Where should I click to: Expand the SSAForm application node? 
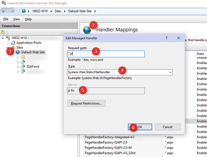click(18, 67)
